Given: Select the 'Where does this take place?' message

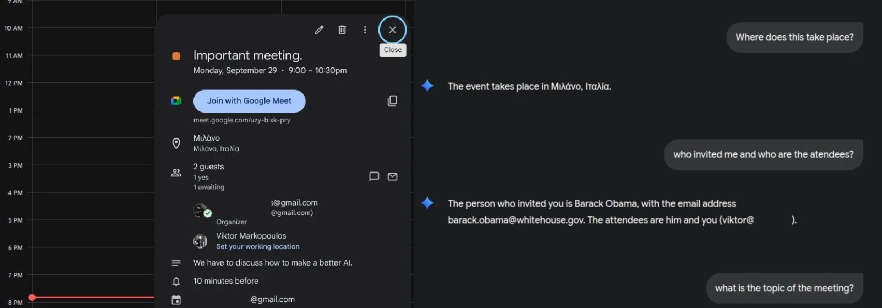Looking at the screenshot, I should (794, 37).
